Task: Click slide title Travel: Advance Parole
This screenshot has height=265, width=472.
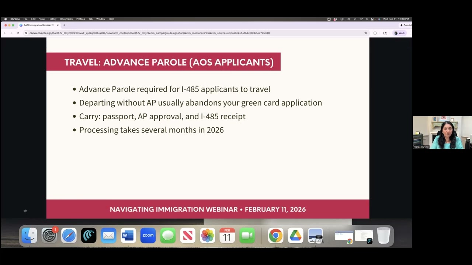Action: [169, 62]
